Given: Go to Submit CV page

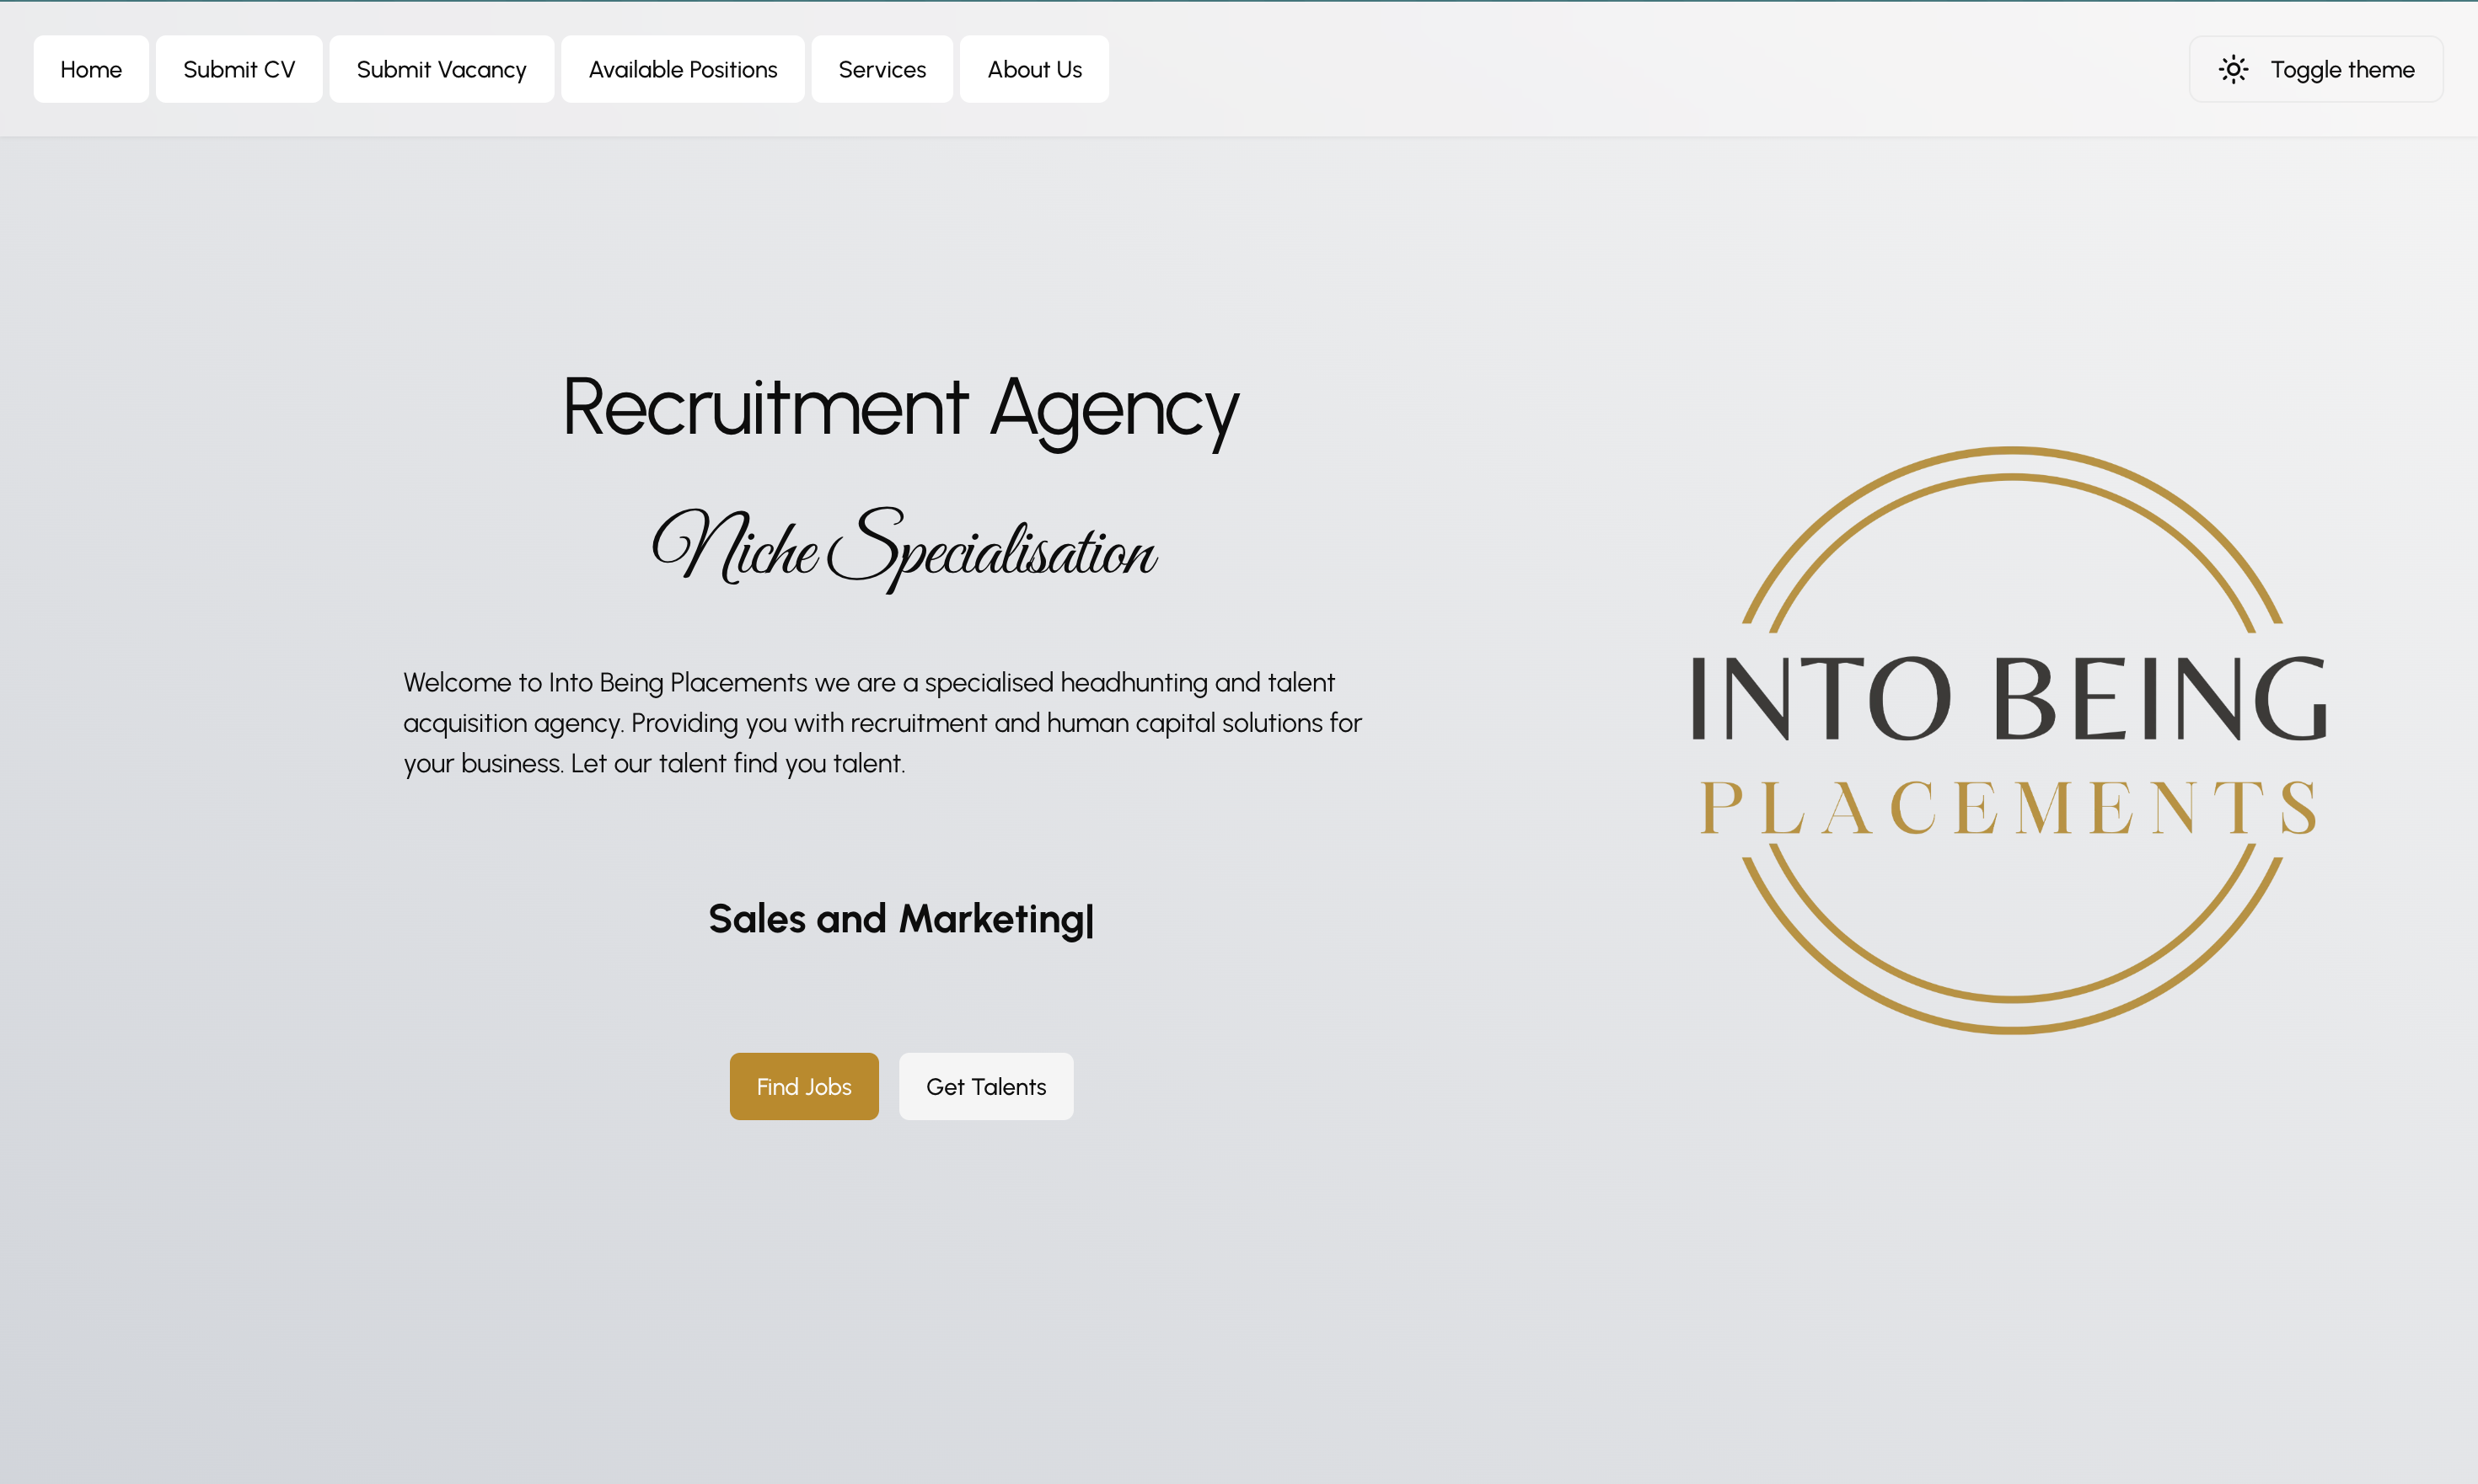Looking at the screenshot, I should (239, 69).
